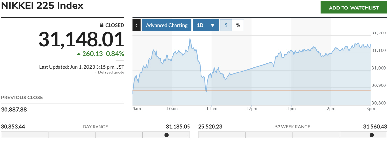
Task: Click the 31,148.01 index price
Action: pyautogui.click(x=81, y=40)
